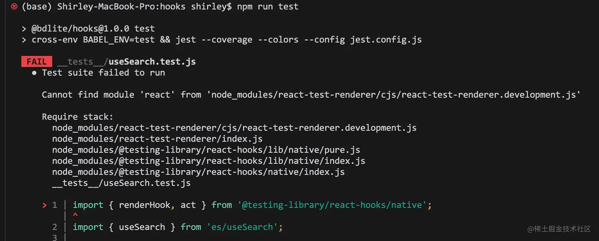Viewport: 599px width, 241px height.
Task: Click the 'es/useSearch' string on line 2
Action: [x=242, y=227]
